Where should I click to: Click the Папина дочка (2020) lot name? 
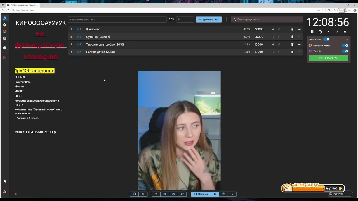pos(100,52)
